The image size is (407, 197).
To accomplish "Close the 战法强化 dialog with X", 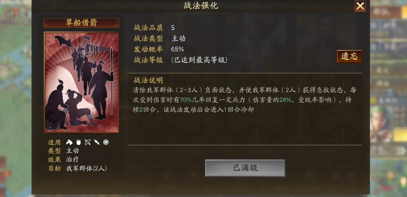I will pyautogui.click(x=360, y=6).
